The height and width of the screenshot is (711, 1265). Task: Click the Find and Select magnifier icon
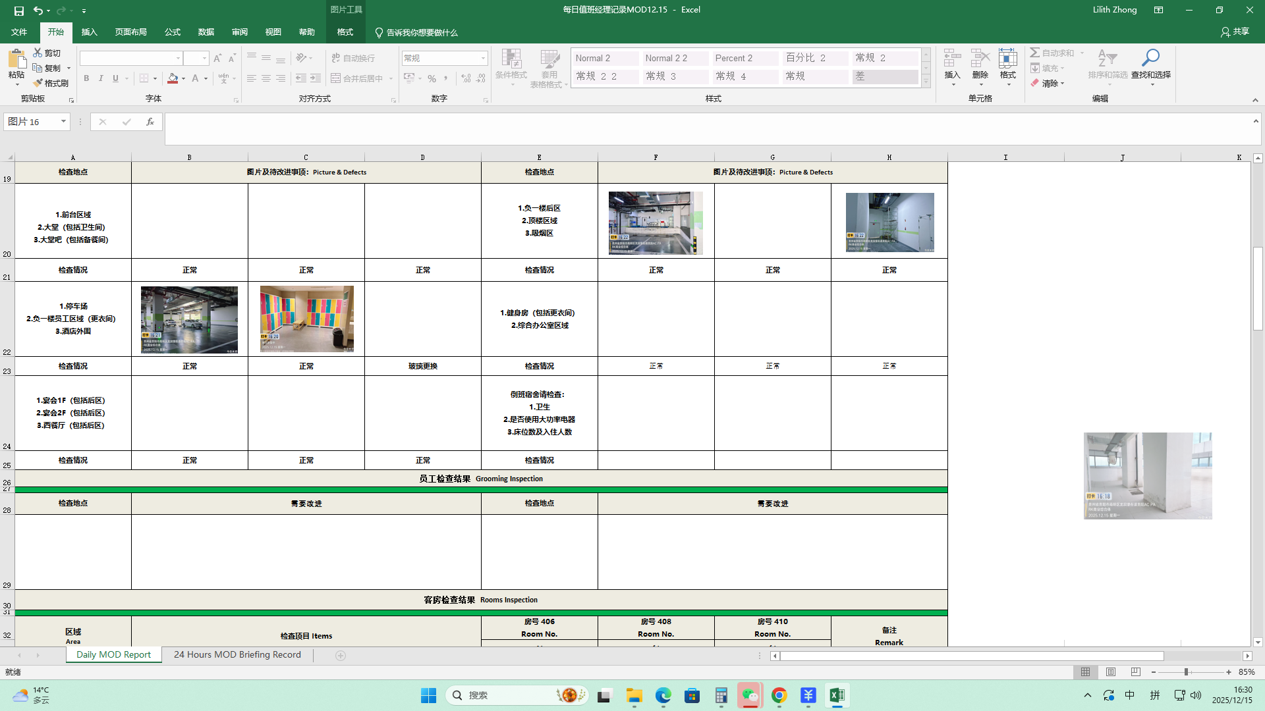(1150, 58)
